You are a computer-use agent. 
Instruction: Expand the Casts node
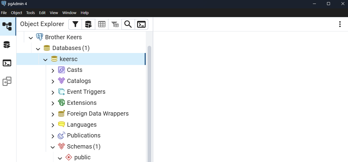click(x=53, y=71)
